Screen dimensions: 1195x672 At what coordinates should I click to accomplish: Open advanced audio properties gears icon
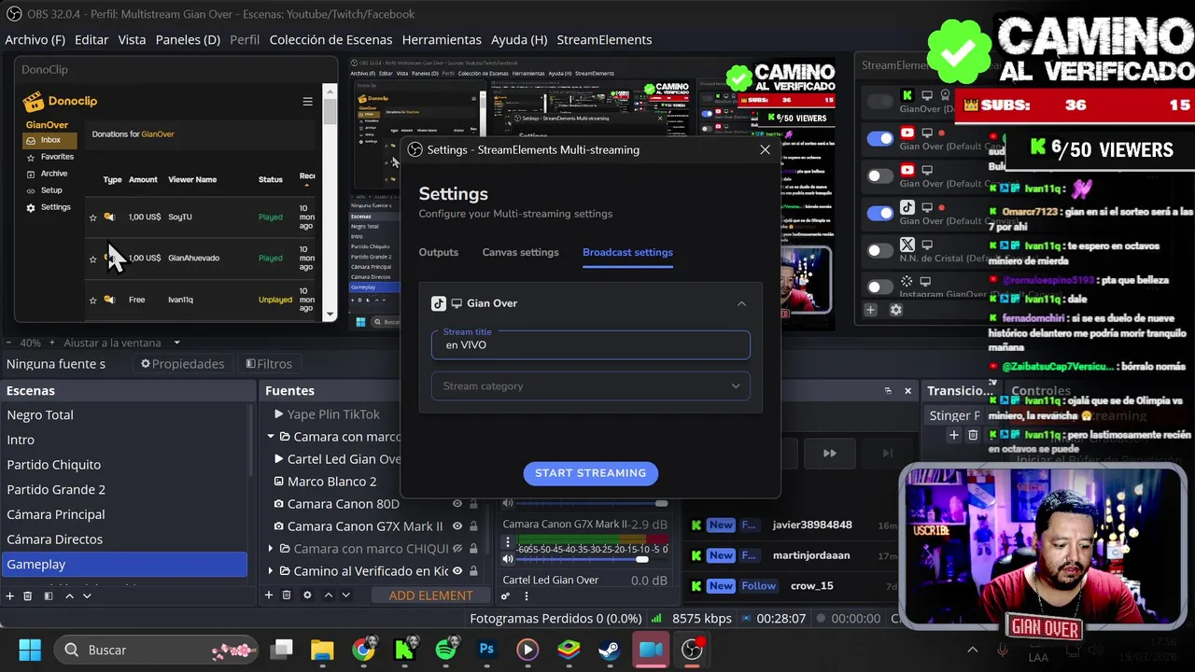(x=506, y=596)
